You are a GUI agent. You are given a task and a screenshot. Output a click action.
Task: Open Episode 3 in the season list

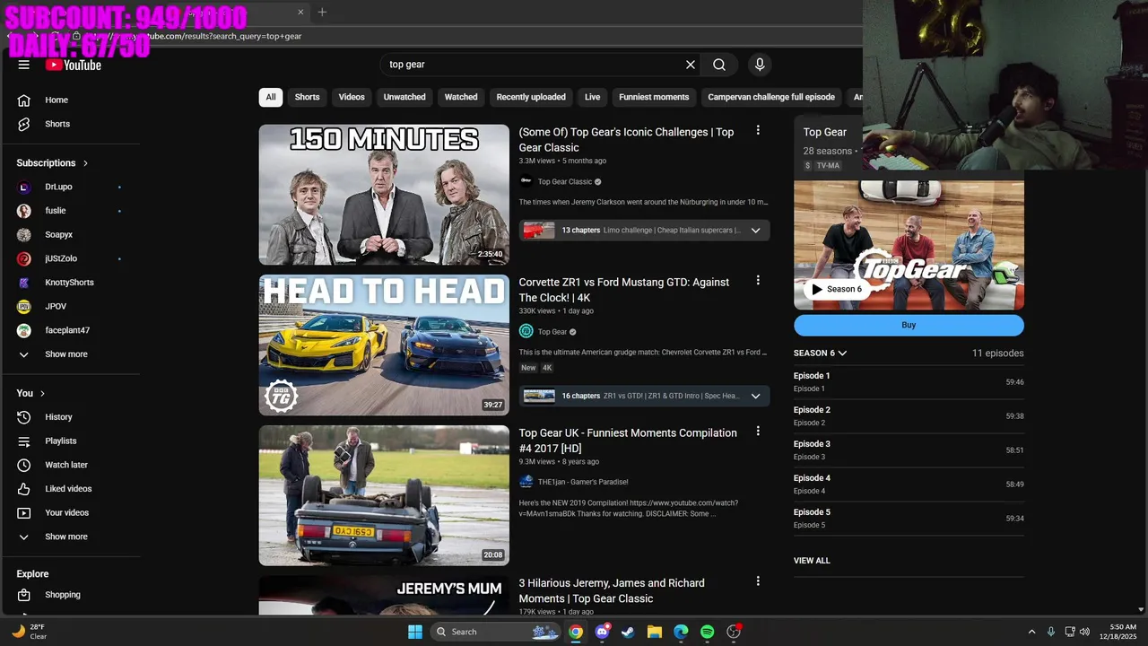pos(909,450)
